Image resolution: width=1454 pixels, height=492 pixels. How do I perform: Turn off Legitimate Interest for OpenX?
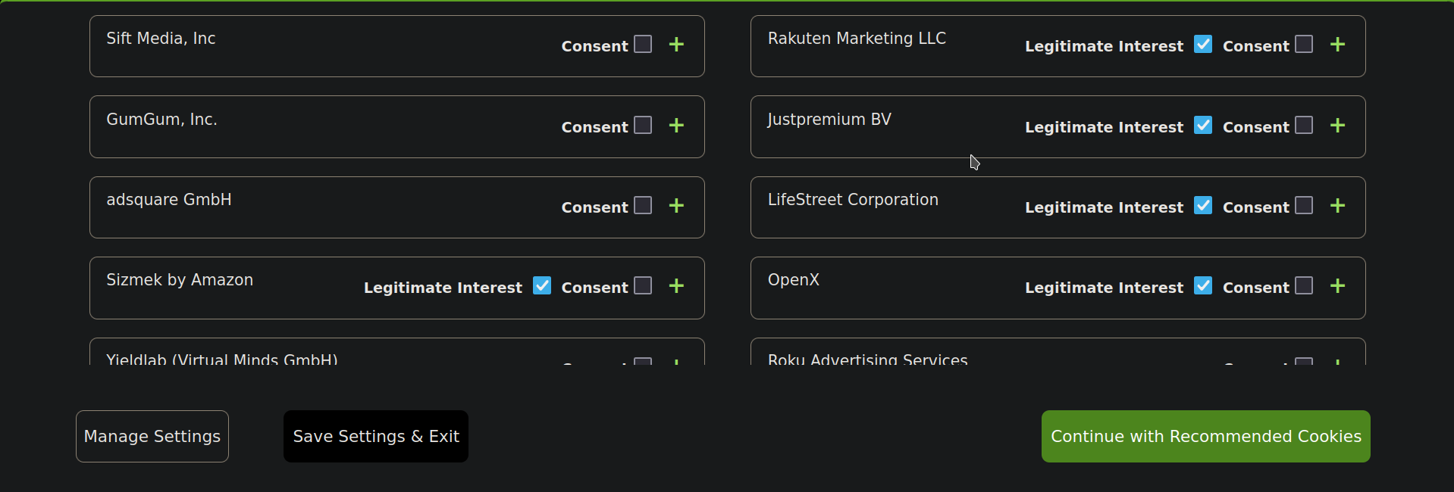1203,285
